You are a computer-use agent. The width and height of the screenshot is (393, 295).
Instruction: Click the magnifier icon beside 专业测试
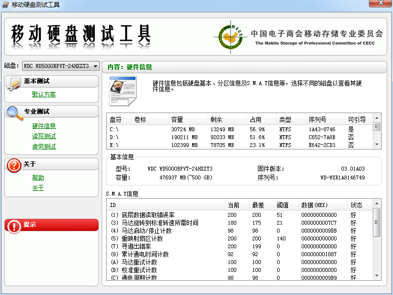pos(14,113)
